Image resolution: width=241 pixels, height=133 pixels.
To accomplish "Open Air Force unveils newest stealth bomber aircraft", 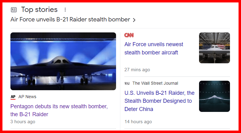I will pyautogui.click(x=154, y=48).
